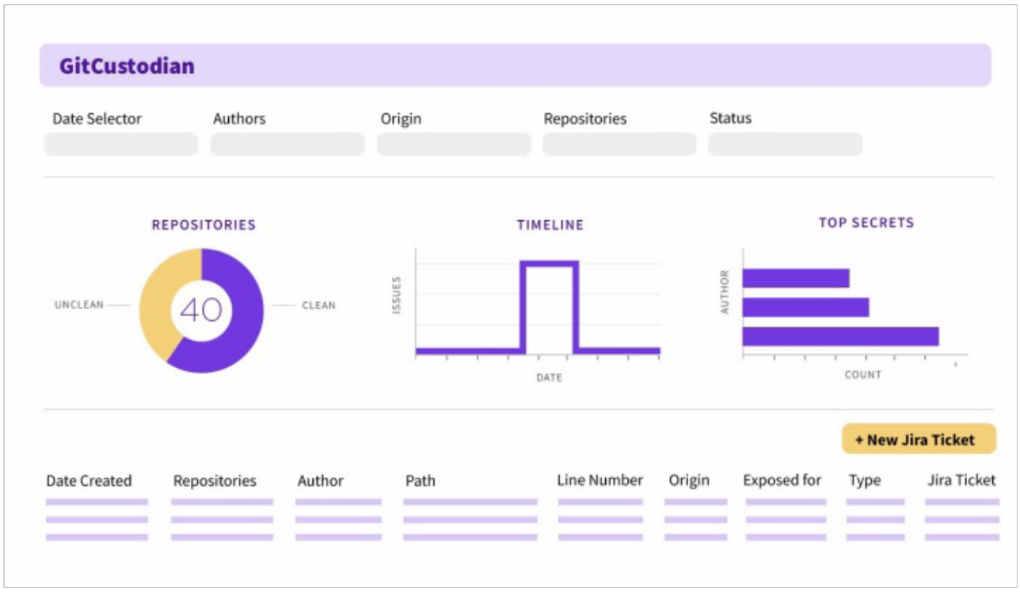Image resolution: width=1020 pixels, height=592 pixels.
Task: Sort by the Exposed for column
Action: pyautogui.click(x=782, y=480)
